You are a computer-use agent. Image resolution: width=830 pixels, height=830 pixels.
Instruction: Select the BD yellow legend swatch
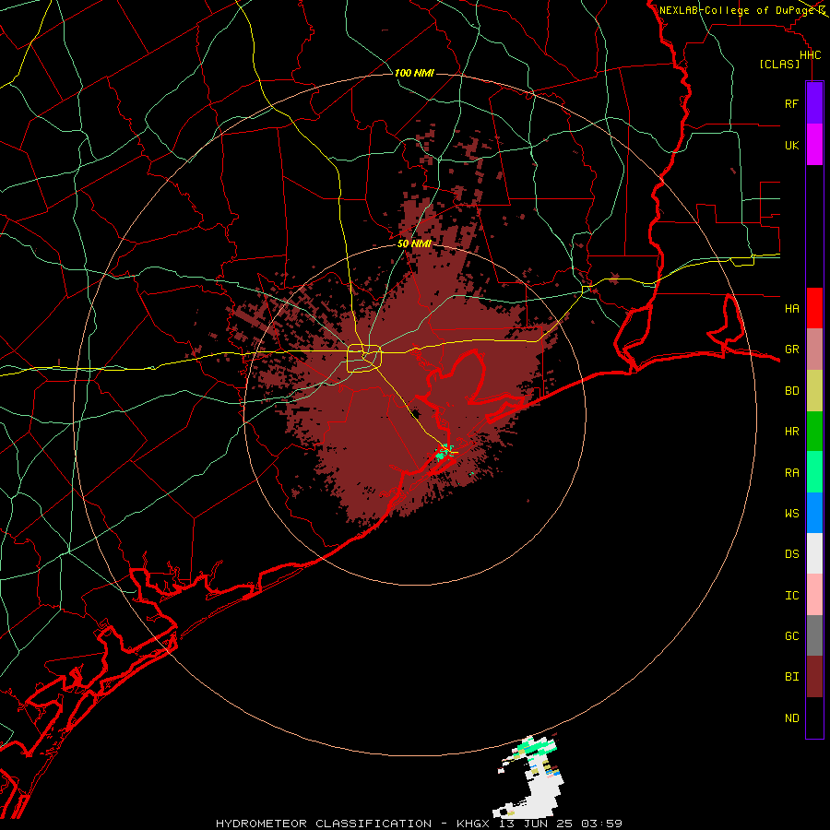[x=814, y=391]
